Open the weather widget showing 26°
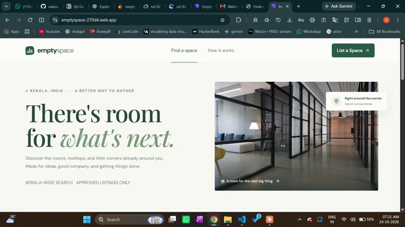The height and width of the screenshot is (227, 405). point(11,219)
